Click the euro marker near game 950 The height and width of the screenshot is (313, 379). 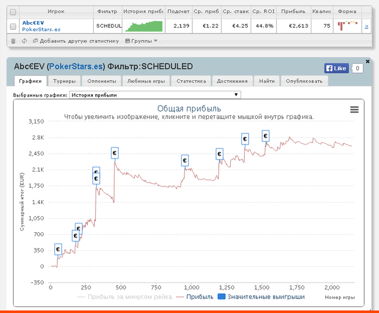(x=185, y=160)
